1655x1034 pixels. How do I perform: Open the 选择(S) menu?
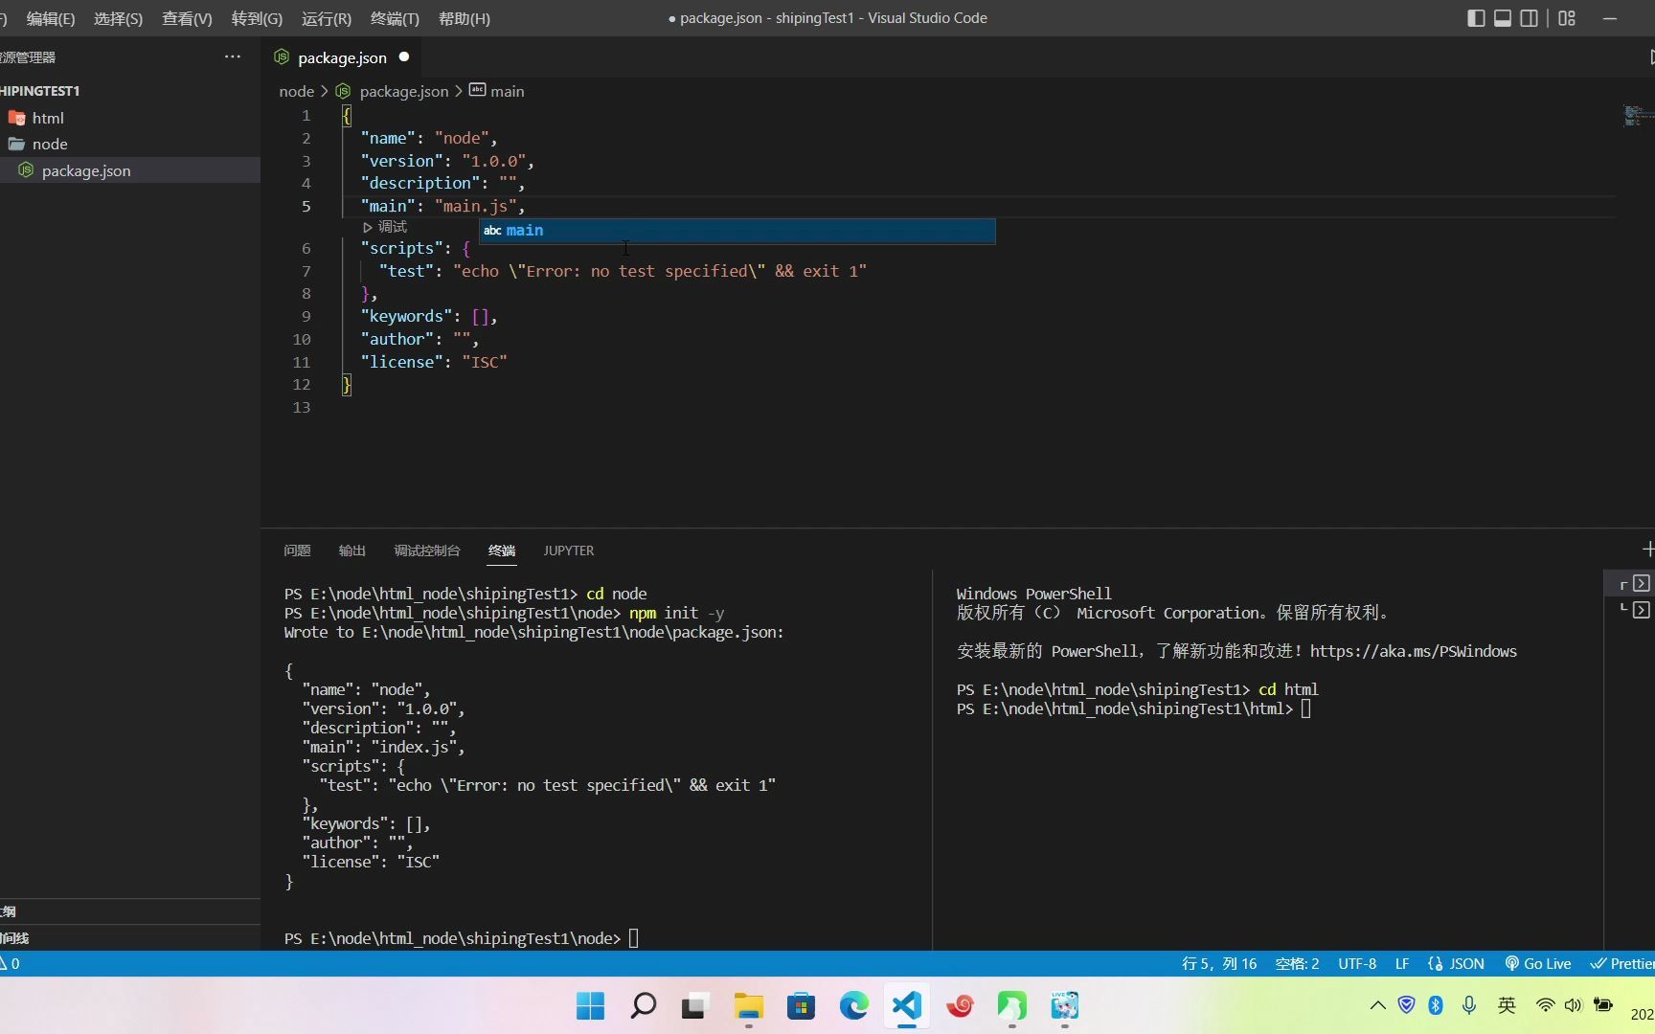point(118,18)
